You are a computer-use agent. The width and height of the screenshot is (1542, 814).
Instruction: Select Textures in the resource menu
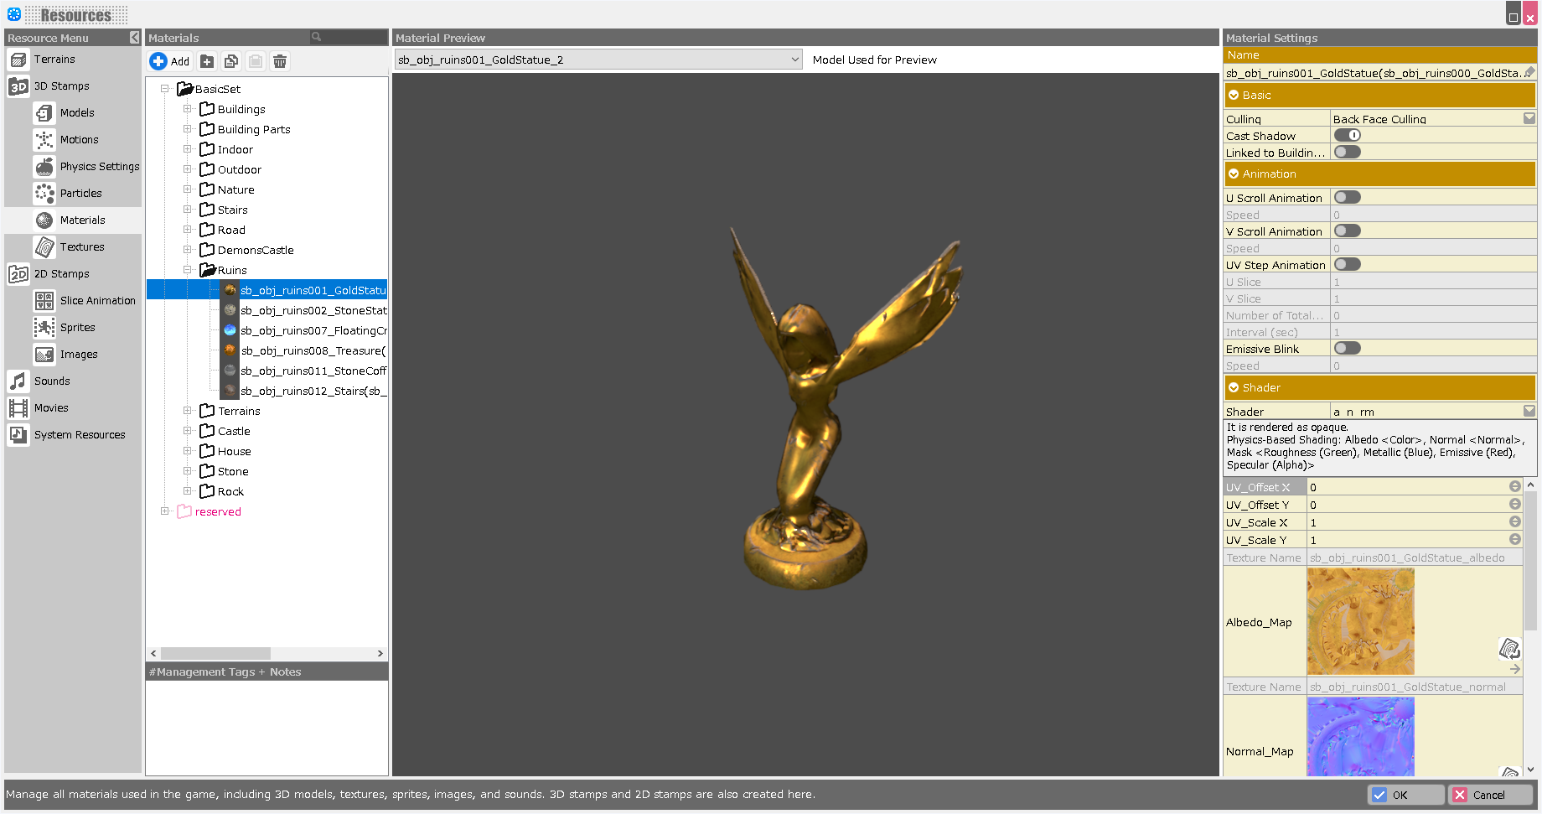click(x=81, y=247)
